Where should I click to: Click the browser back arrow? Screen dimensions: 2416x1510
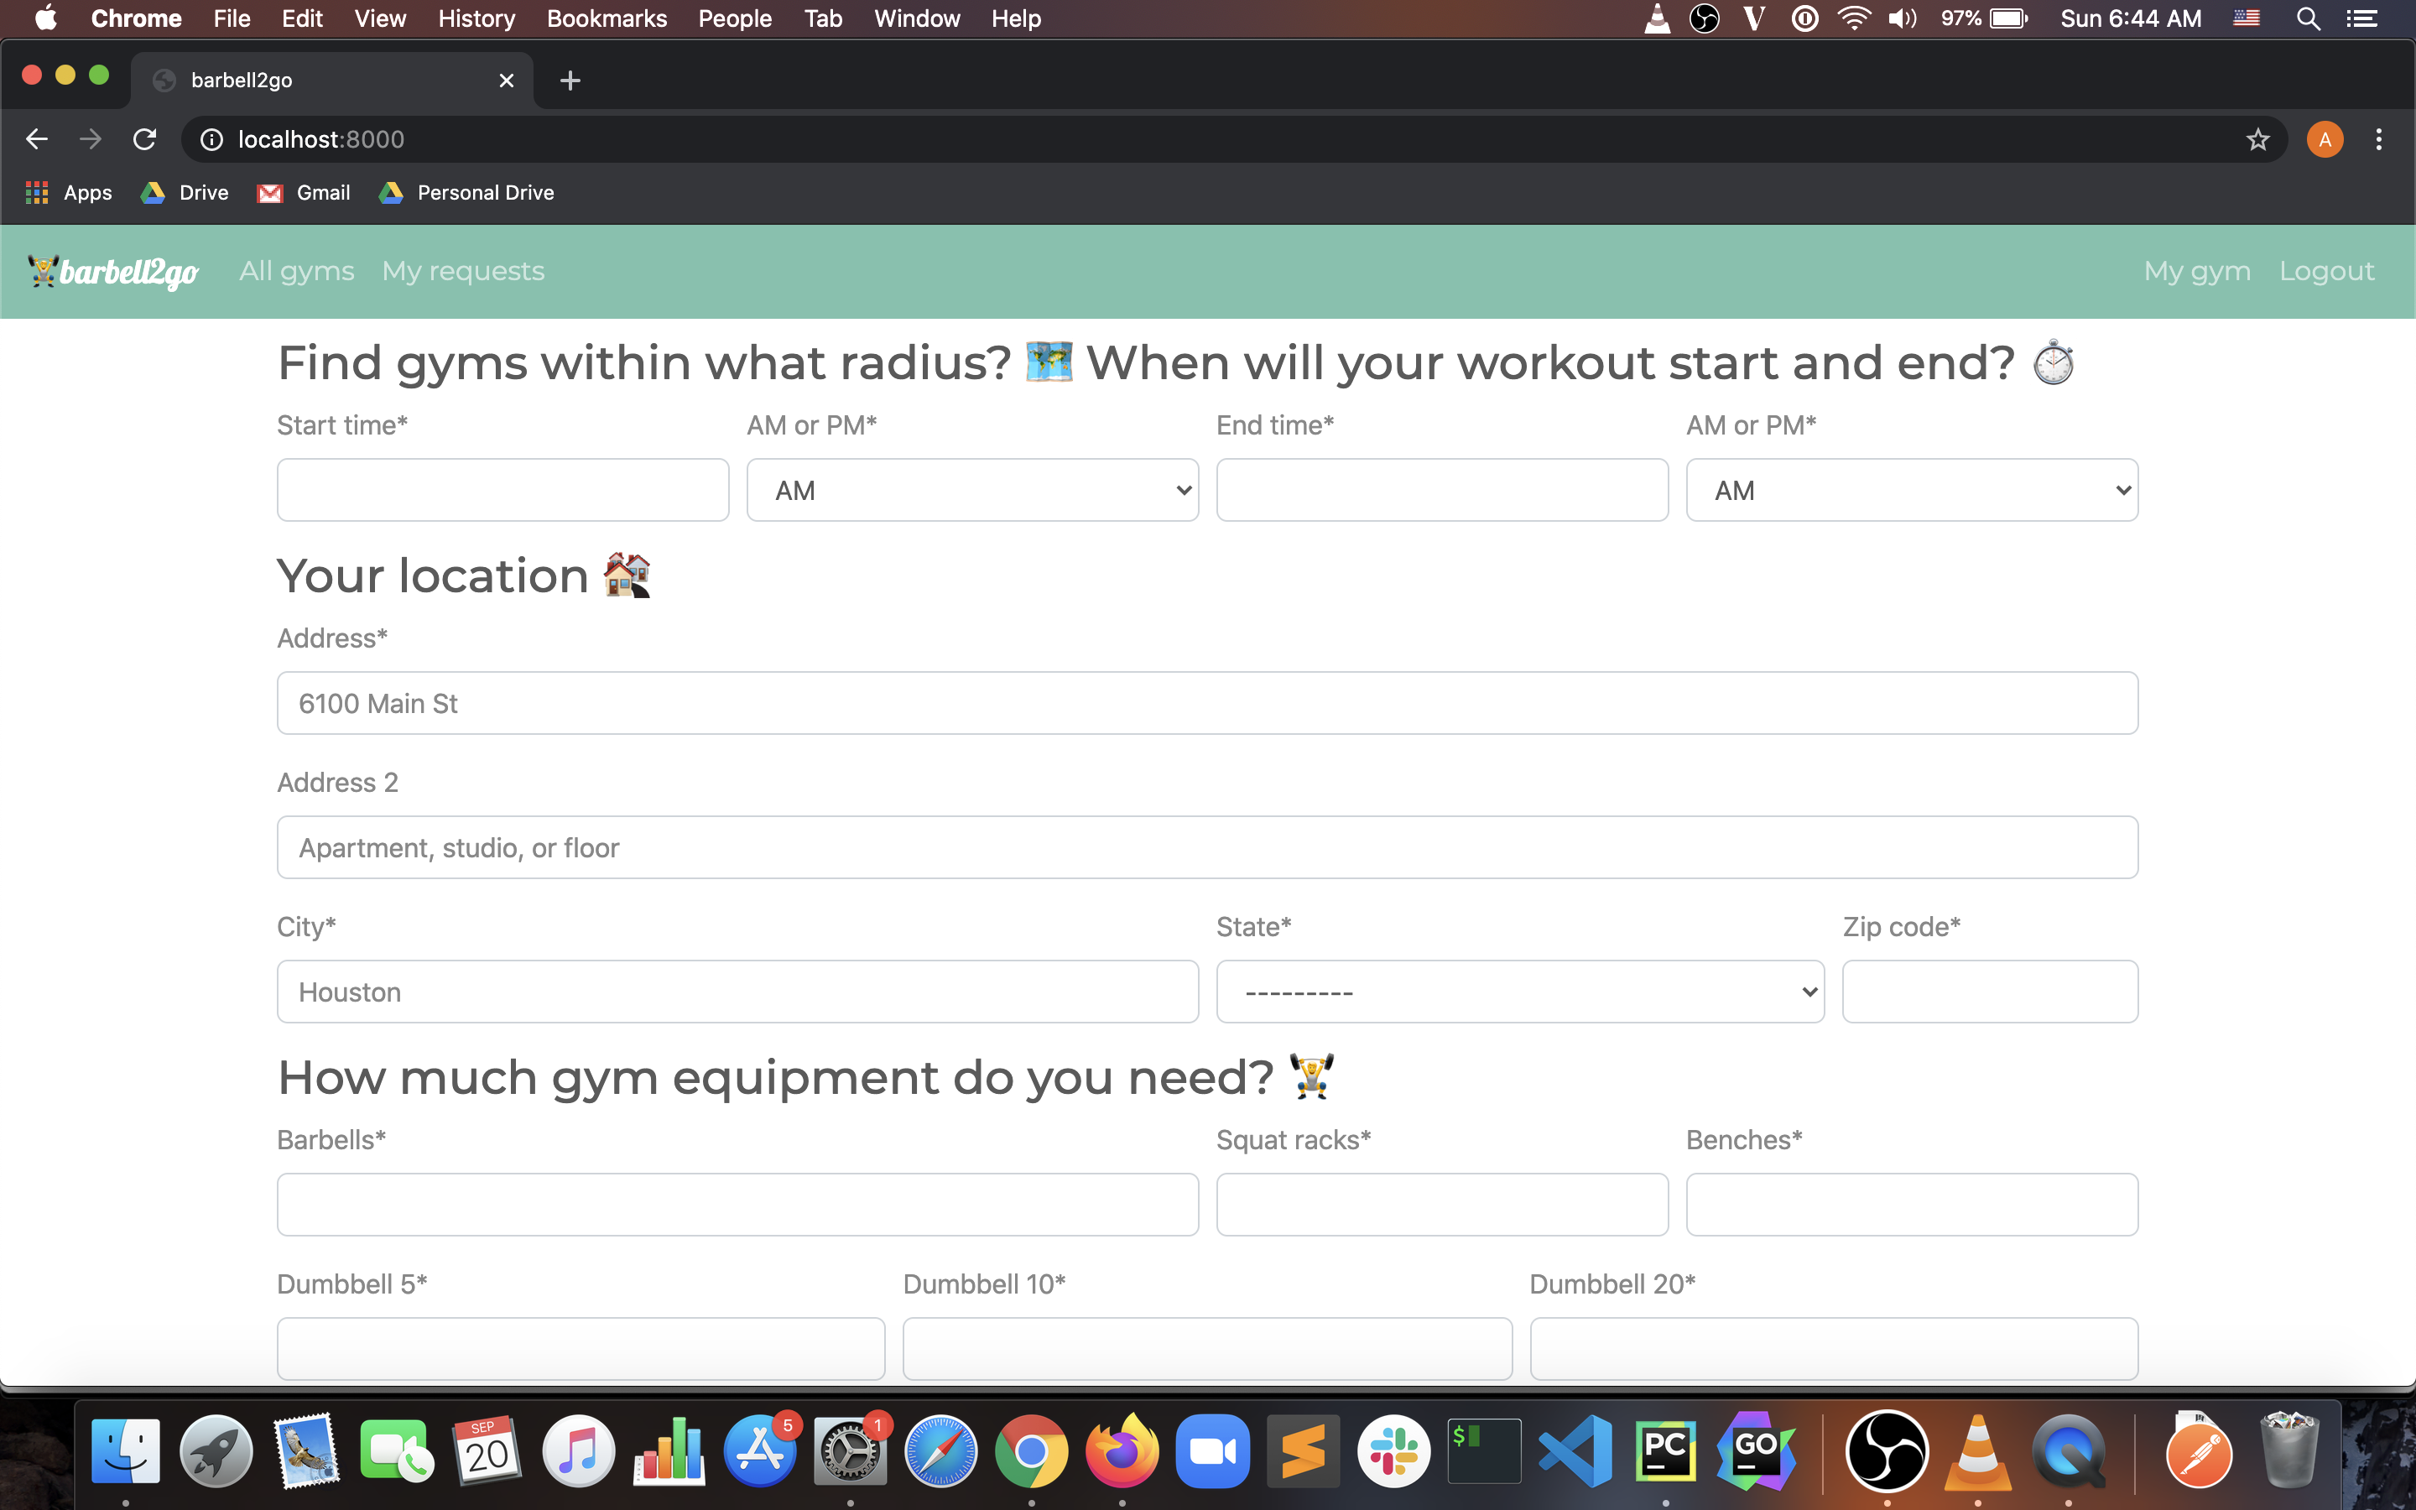click(37, 138)
